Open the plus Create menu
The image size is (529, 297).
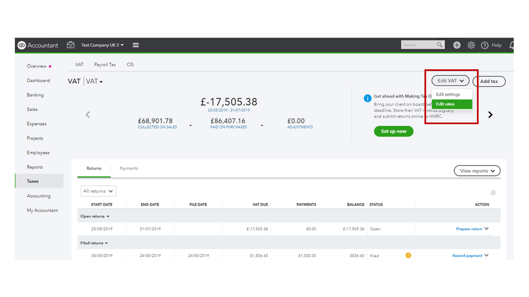[457, 45]
